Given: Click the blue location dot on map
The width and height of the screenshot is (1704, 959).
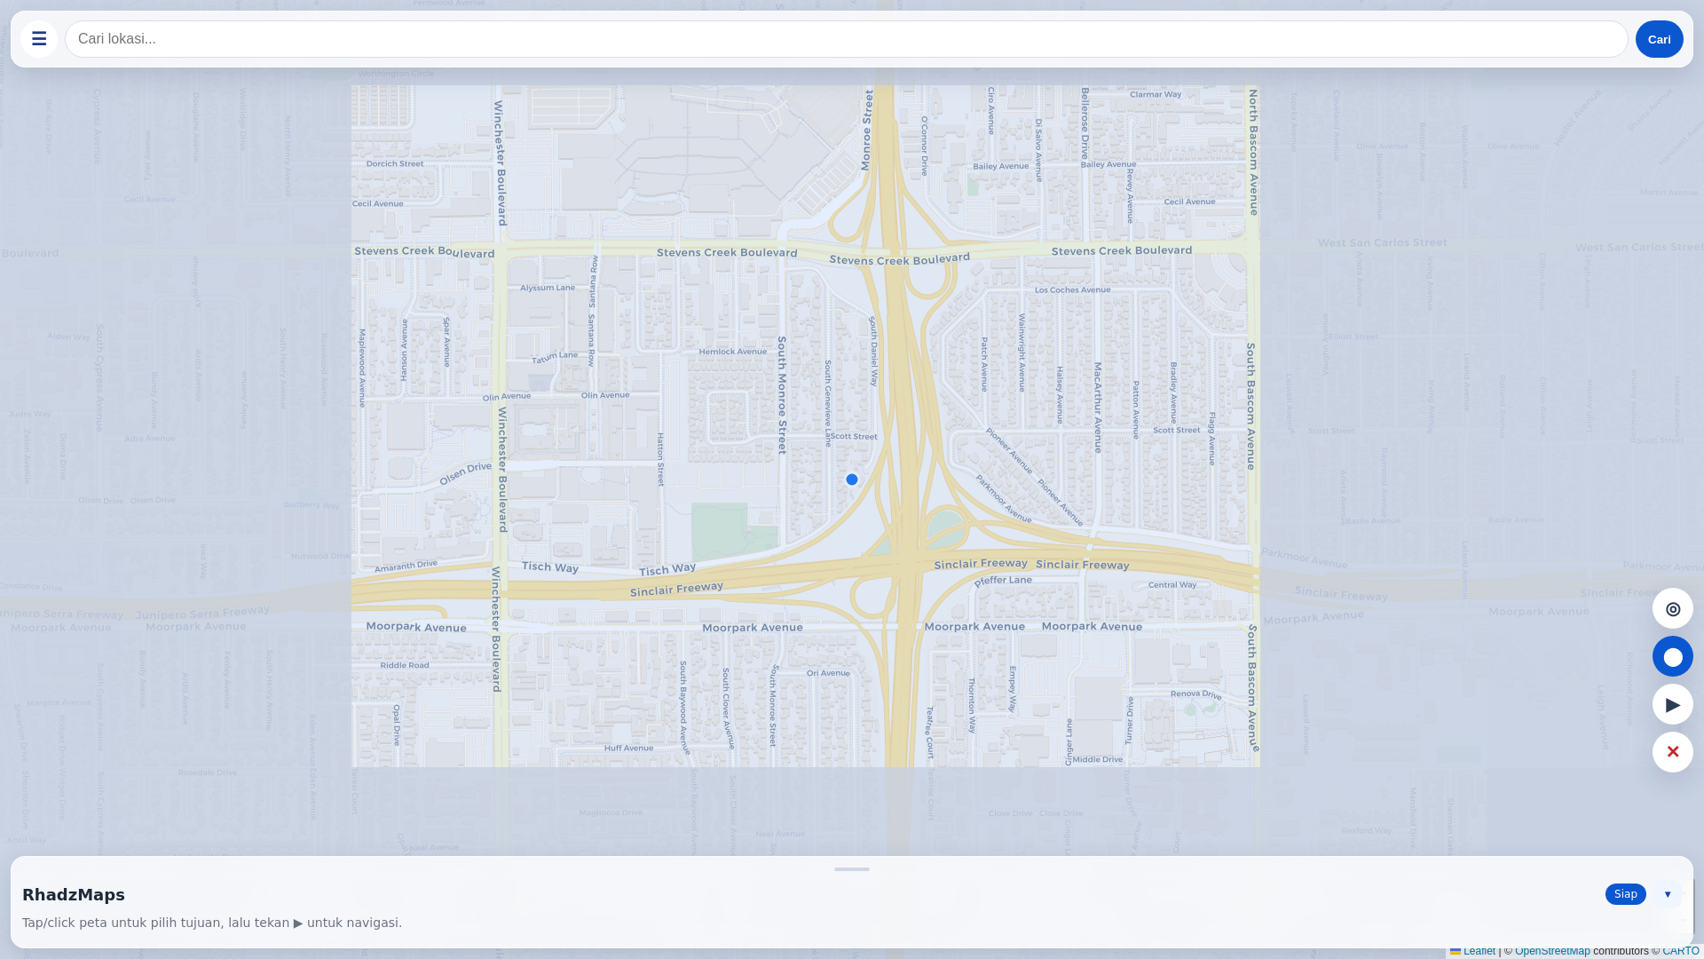Looking at the screenshot, I should (852, 479).
